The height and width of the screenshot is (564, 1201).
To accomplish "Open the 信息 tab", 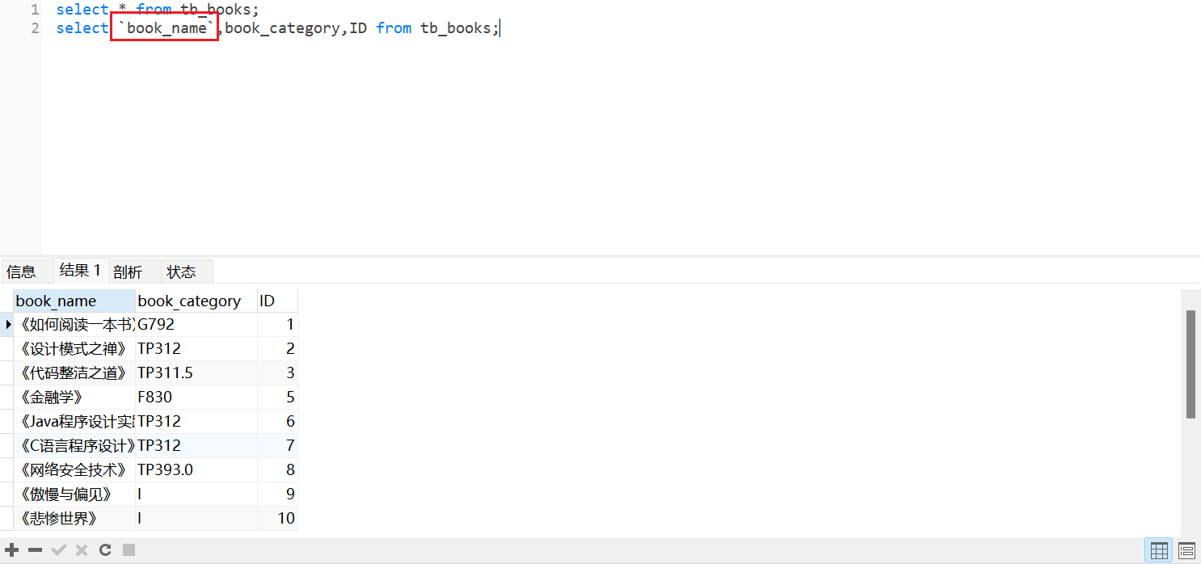I will (22, 271).
